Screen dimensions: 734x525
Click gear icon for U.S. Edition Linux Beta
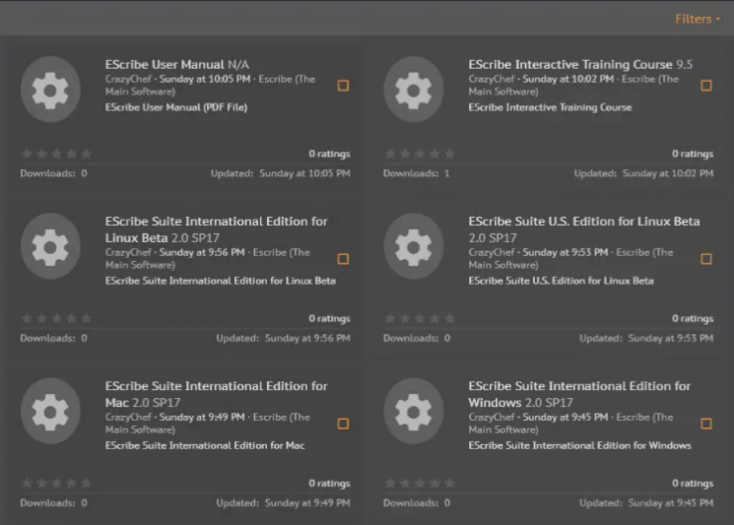tap(414, 246)
